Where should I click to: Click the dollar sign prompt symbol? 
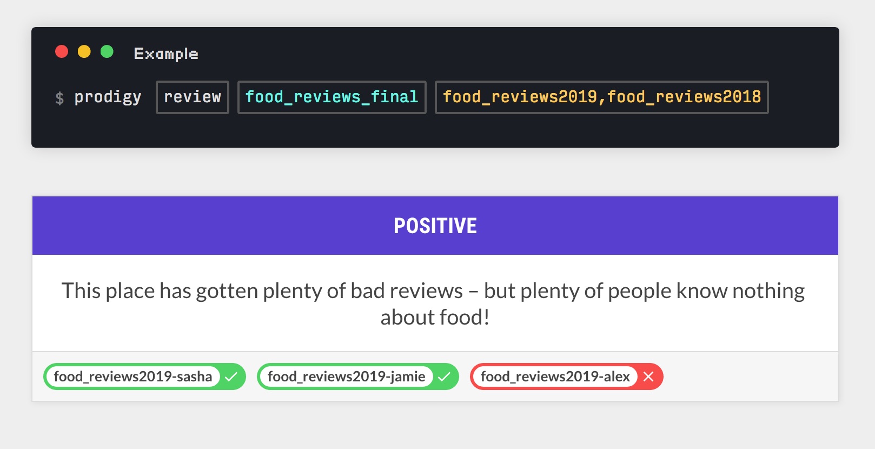[59, 98]
